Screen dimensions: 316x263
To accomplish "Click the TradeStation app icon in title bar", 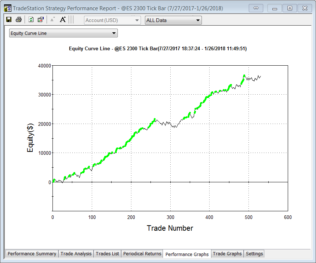I will (7, 8).
